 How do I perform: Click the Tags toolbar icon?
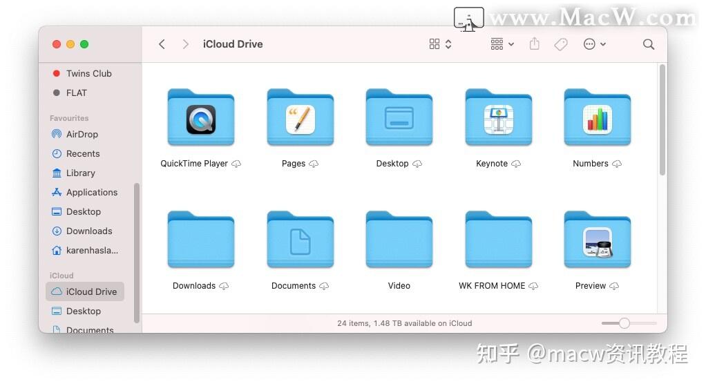click(560, 44)
